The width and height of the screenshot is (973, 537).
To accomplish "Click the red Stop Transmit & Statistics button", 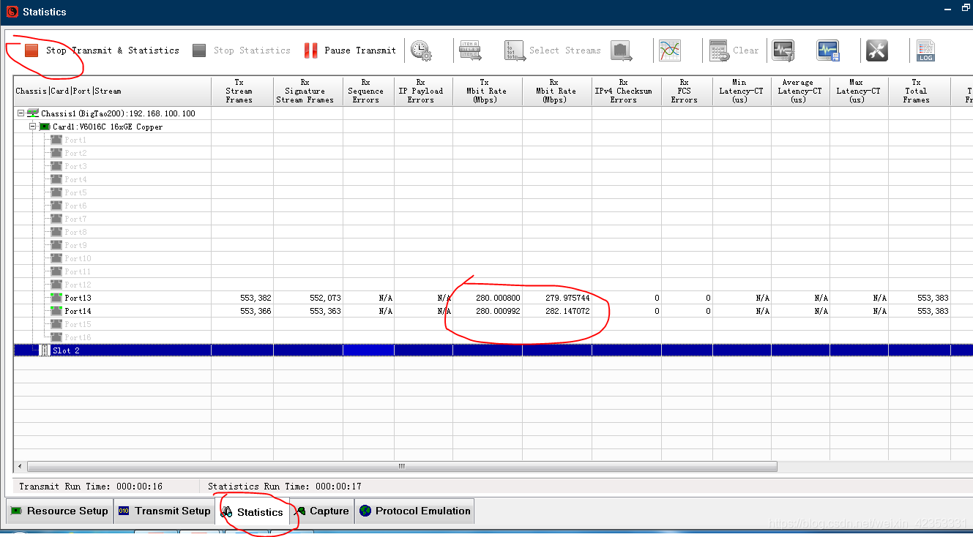I will tap(102, 50).
